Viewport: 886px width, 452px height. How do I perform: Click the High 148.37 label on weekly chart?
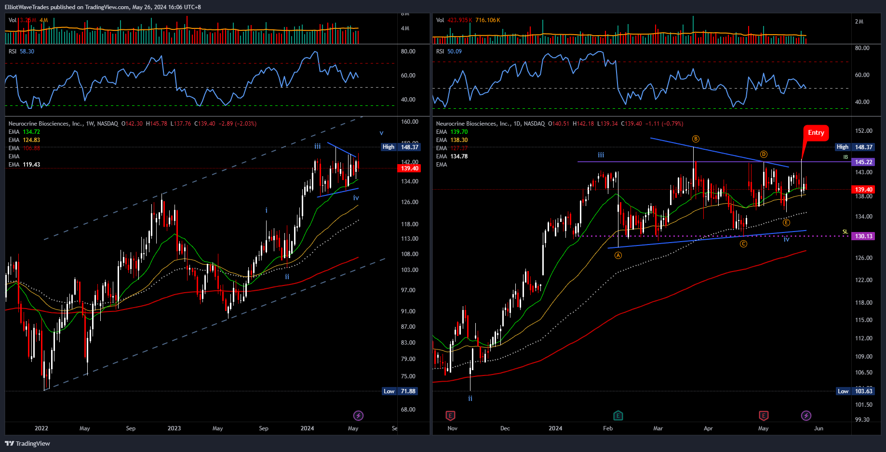click(x=401, y=147)
